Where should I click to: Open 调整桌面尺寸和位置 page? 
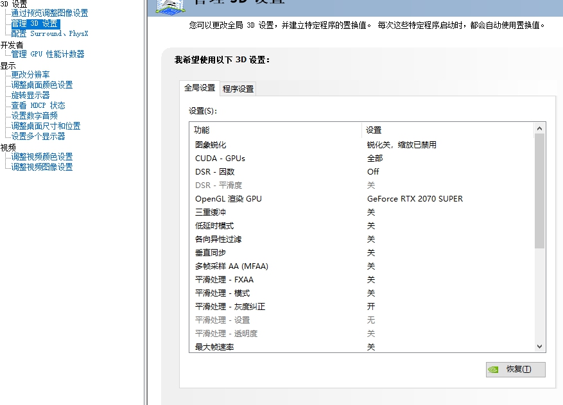(46, 126)
